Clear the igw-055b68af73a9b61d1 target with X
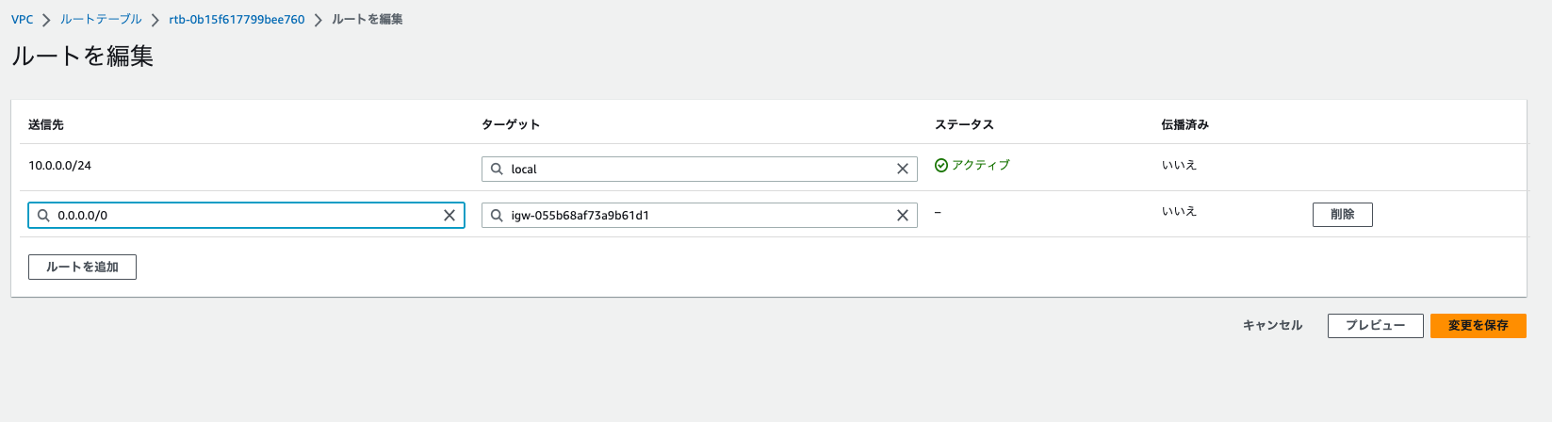 click(902, 216)
